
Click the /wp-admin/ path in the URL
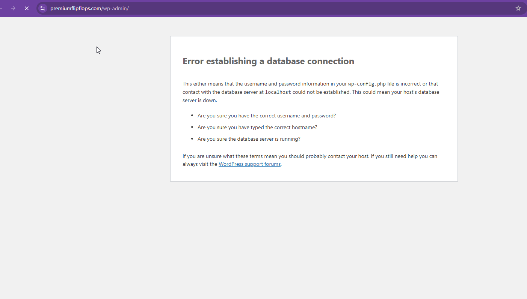[115, 8]
